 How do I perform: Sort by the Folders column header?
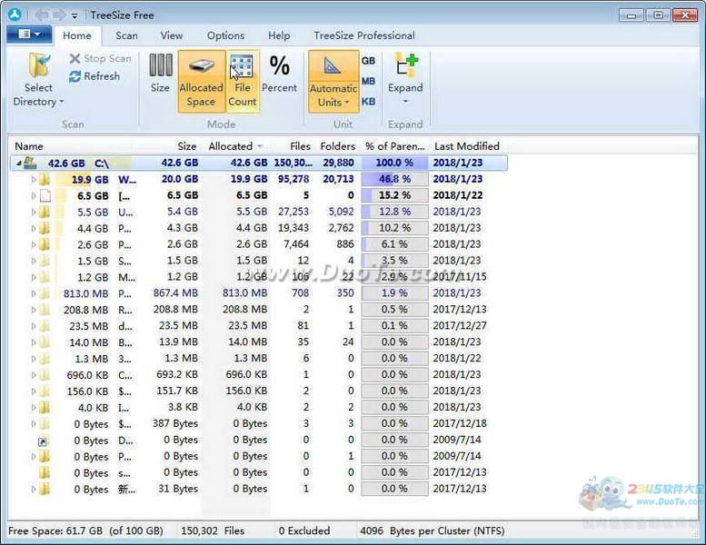pos(338,146)
